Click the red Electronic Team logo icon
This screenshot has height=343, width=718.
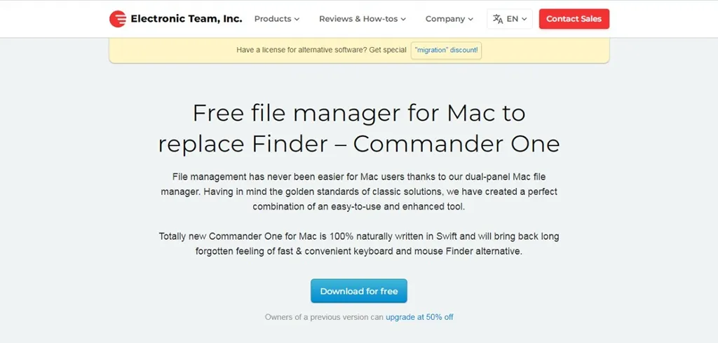click(x=118, y=19)
